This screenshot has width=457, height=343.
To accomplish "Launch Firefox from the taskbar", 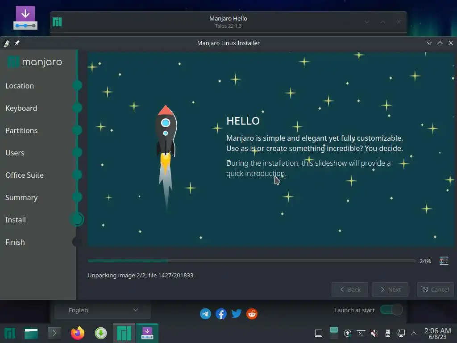I will [78, 333].
